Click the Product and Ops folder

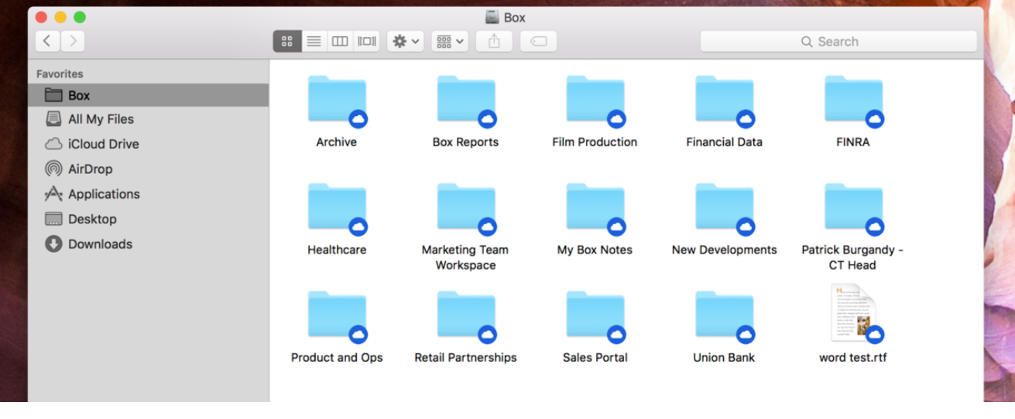click(336, 315)
